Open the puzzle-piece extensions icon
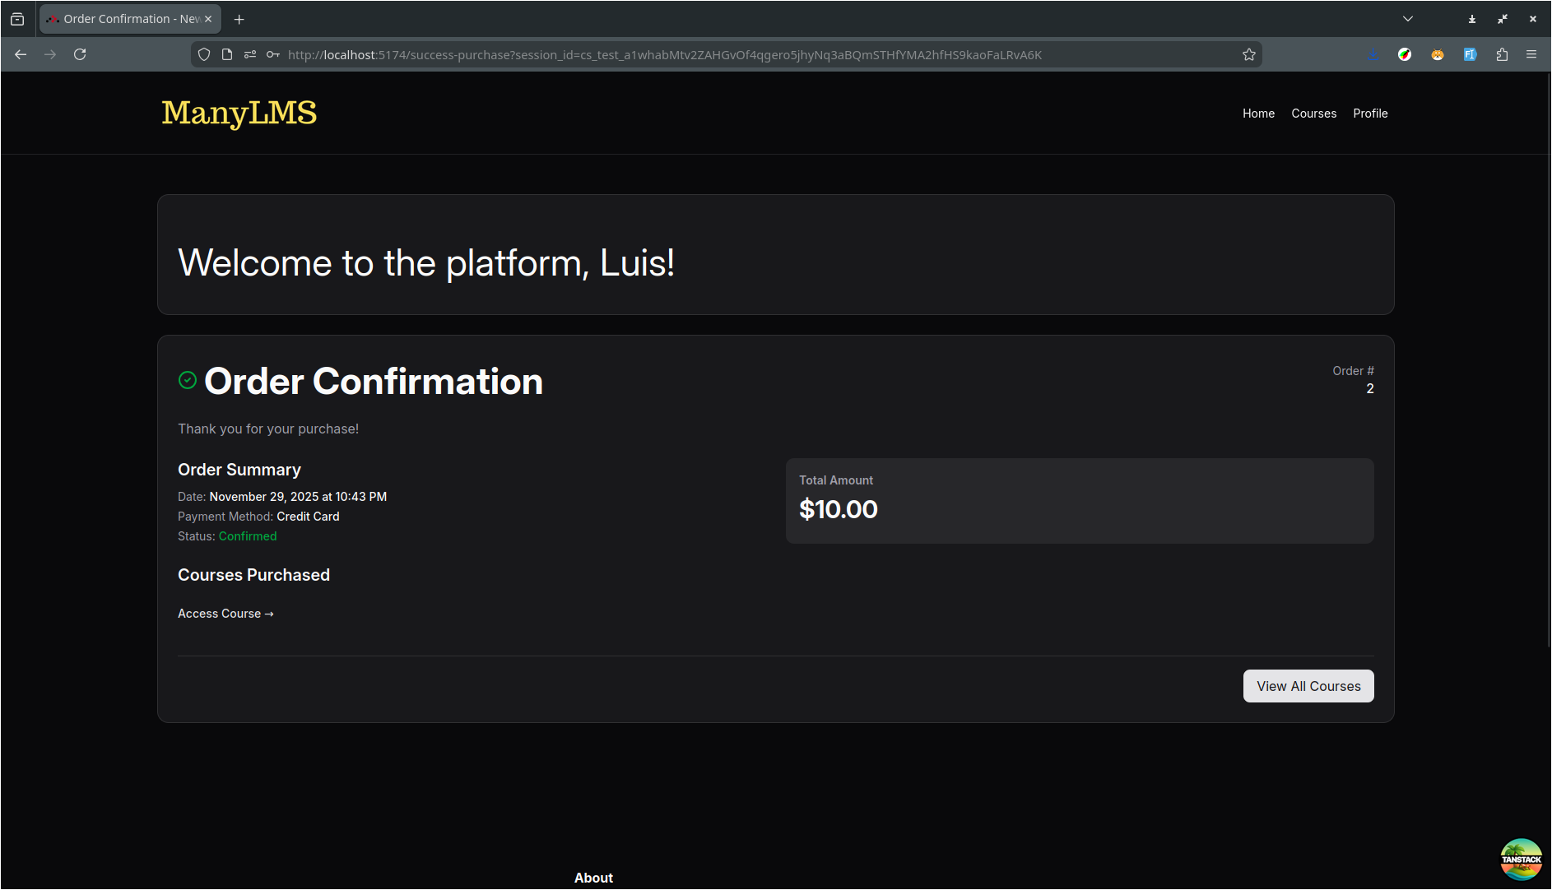Viewport: 1552px width, 890px height. [1503, 54]
